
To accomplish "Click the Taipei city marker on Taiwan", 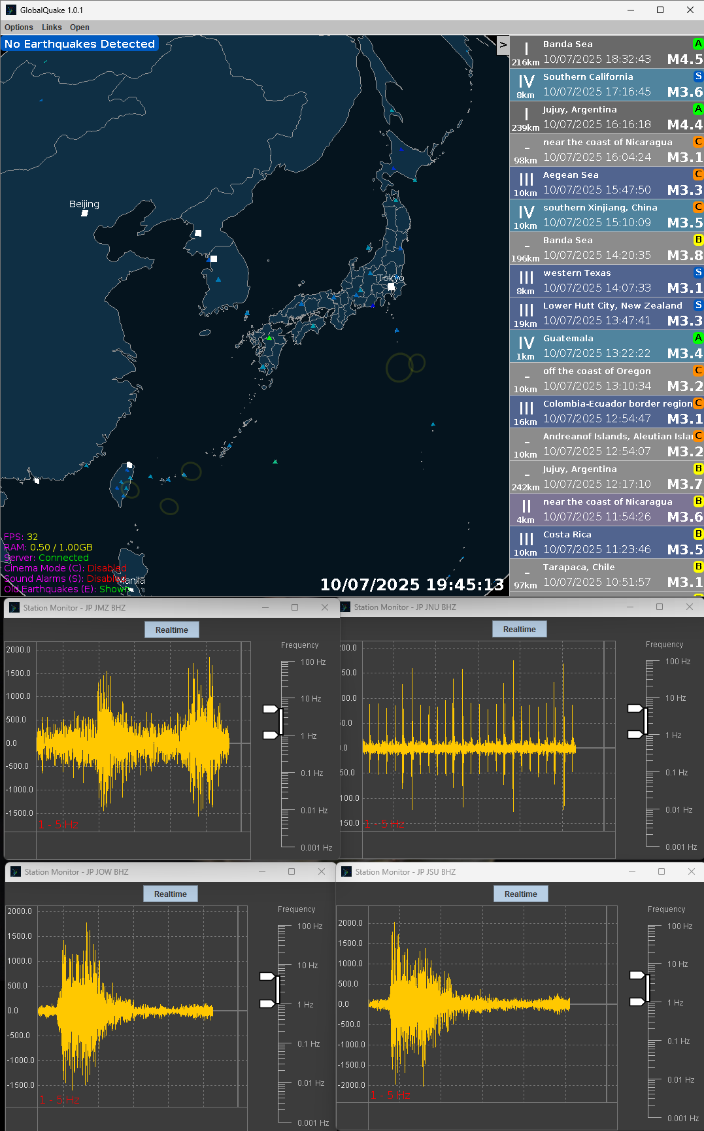I will click(129, 465).
